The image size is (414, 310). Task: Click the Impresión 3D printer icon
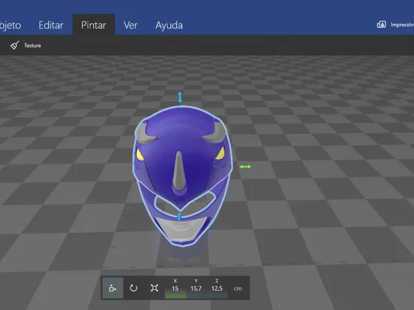[x=382, y=25]
